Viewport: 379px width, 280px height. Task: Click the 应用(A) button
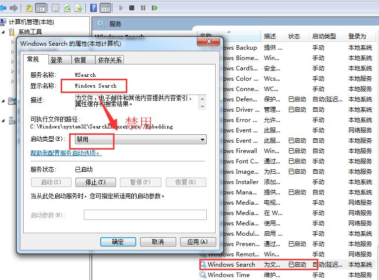pyautogui.click(x=198, y=242)
